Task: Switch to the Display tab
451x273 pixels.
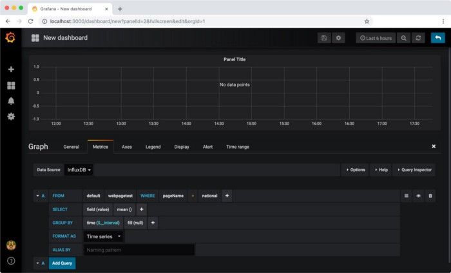Action: (182, 147)
